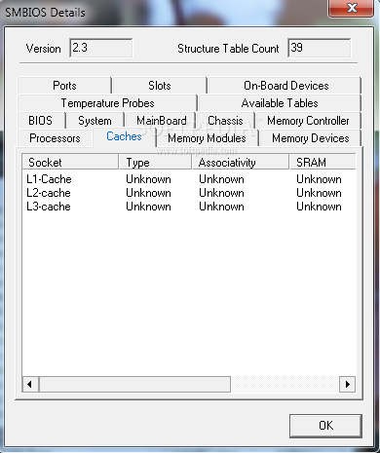Select the MainBoard tab
Image resolution: width=380 pixels, height=453 pixels.
click(162, 121)
